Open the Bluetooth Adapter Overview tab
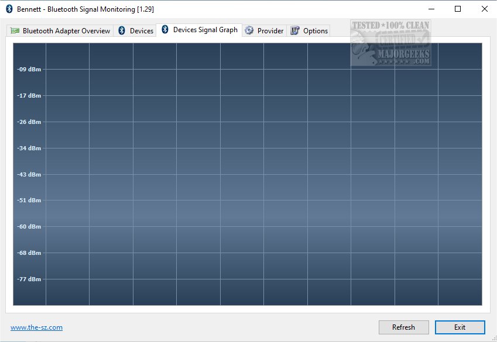497x342 pixels. [x=60, y=31]
